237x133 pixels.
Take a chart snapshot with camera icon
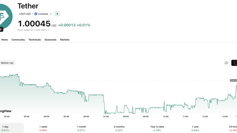click(226, 63)
